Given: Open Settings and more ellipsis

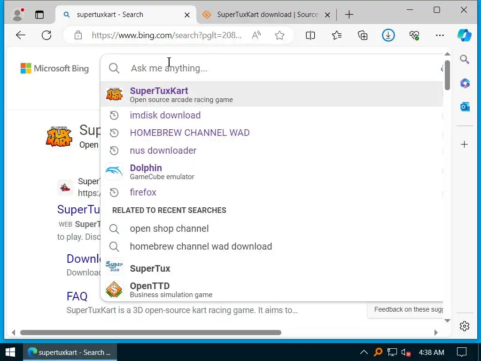Looking at the screenshot, I should [440, 35].
